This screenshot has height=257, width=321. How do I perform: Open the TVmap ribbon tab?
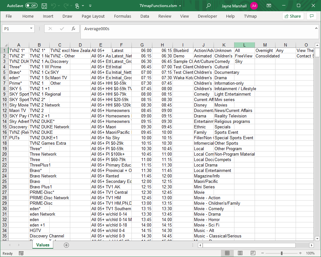click(x=250, y=16)
